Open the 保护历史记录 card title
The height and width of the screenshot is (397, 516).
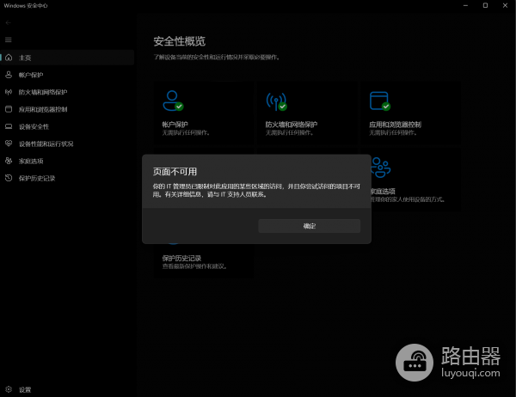pyautogui.click(x=181, y=258)
